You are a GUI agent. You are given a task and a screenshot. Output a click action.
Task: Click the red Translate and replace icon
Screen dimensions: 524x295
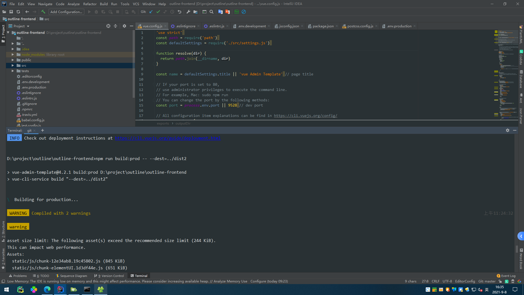[228, 12]
